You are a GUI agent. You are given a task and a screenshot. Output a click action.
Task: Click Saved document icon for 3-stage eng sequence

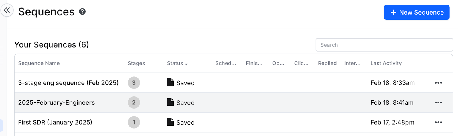[170, 82]
